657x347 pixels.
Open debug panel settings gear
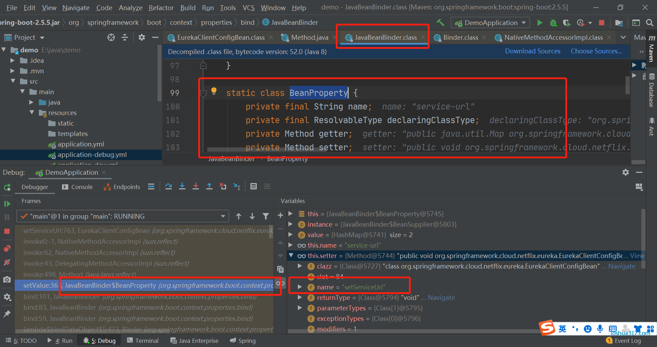626,172
